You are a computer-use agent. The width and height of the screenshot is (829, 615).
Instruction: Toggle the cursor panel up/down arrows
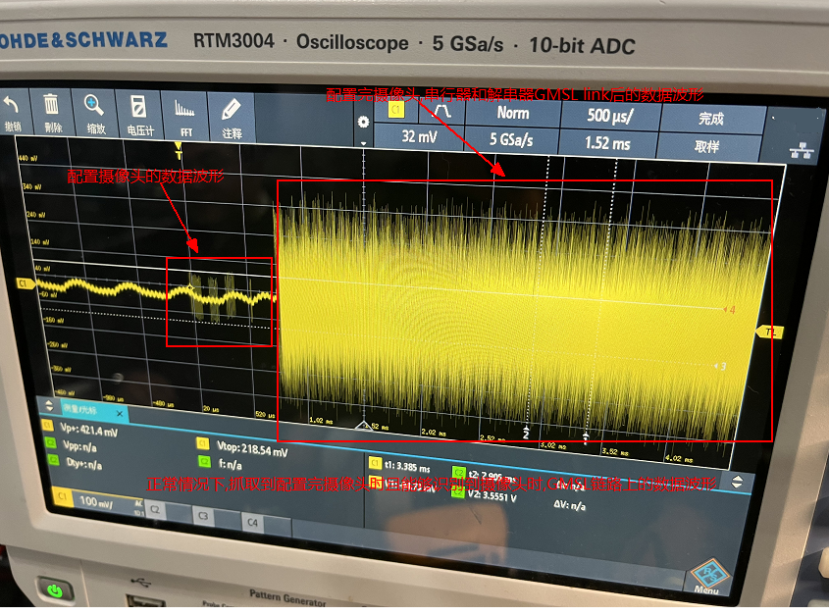coord(737,482)
